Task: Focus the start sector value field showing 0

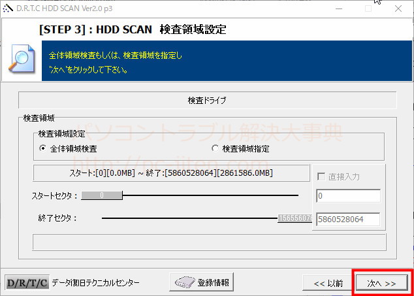Action: [x=347, y=196]
